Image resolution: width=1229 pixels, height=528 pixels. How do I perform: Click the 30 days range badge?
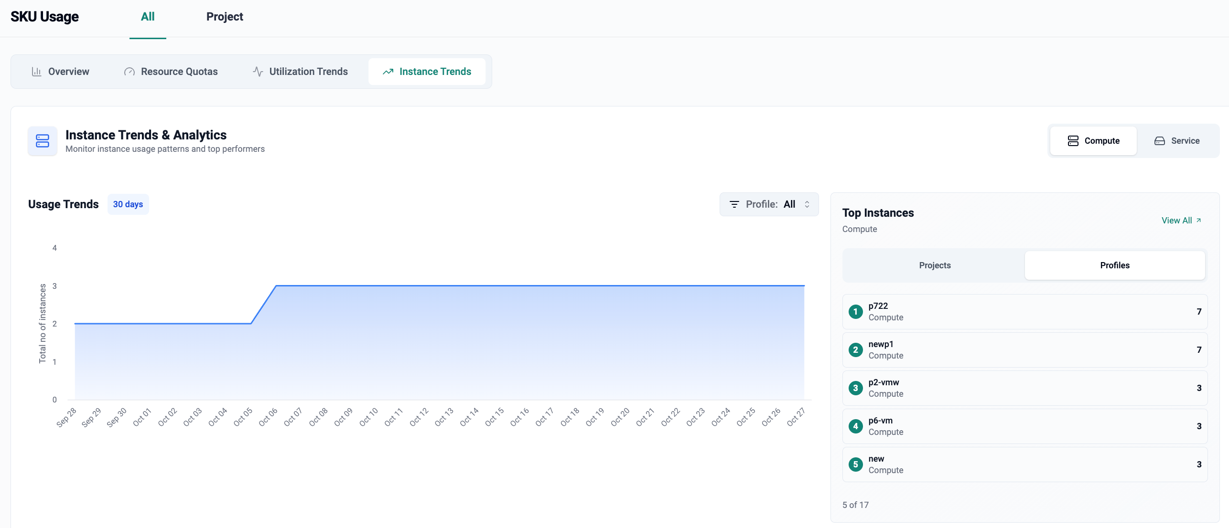point(128,204)
